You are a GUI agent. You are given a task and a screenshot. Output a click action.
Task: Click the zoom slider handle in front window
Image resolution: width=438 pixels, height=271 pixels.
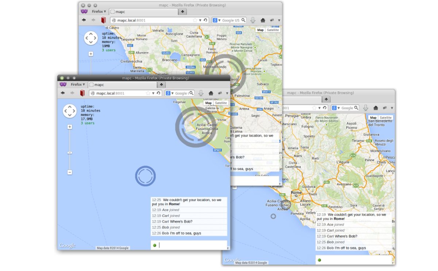pos(70,153)
